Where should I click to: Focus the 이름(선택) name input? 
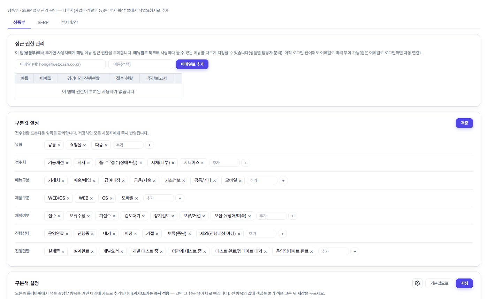click(141, 64)
